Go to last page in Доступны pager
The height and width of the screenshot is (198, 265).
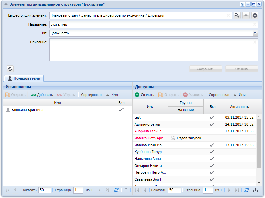pyautogui.click(x=237, y=190)
